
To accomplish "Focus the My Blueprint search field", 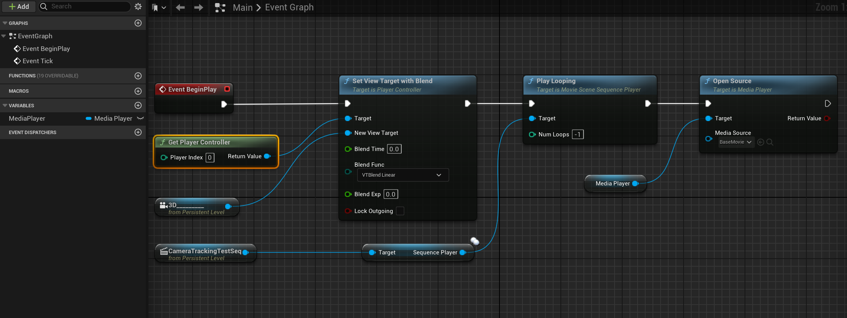I will pyautogui.click(x=85, y=7).
